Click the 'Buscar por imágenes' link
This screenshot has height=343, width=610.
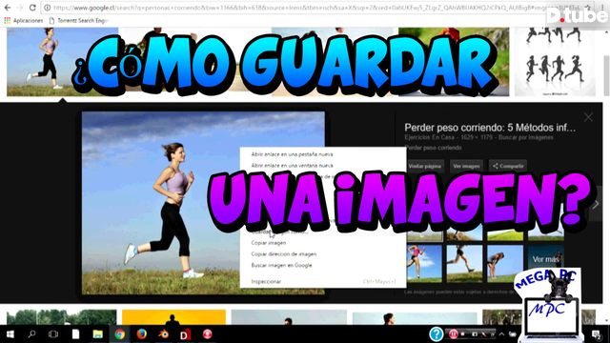point(525,137)
